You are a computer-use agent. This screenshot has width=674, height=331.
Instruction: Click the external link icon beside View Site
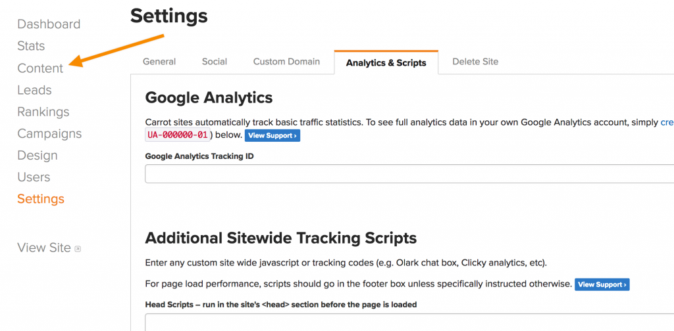click(78, 249)
